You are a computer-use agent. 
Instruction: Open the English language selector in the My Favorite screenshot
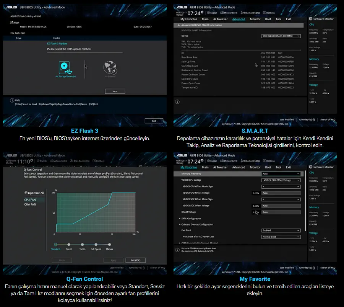click(x=212, y=161)
